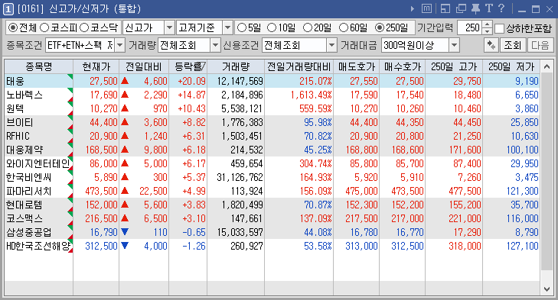Viewport: 558px width, 300px height.
Task: Select the 파마리서치 stock name
Action: [29, 191]
